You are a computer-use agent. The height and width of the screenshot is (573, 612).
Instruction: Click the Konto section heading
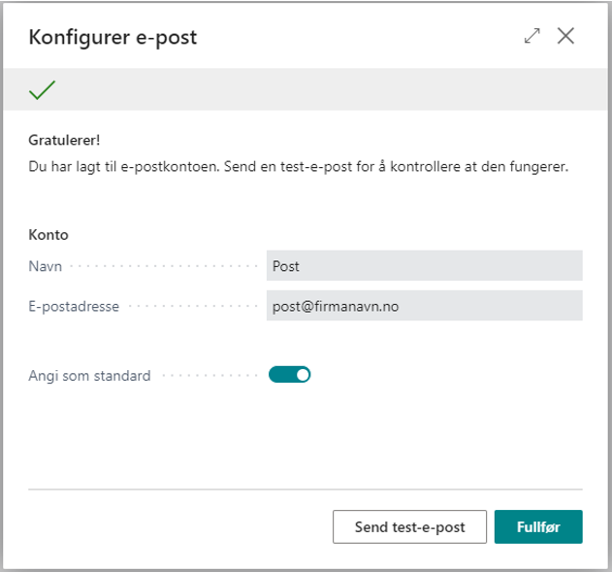(48, 234)
